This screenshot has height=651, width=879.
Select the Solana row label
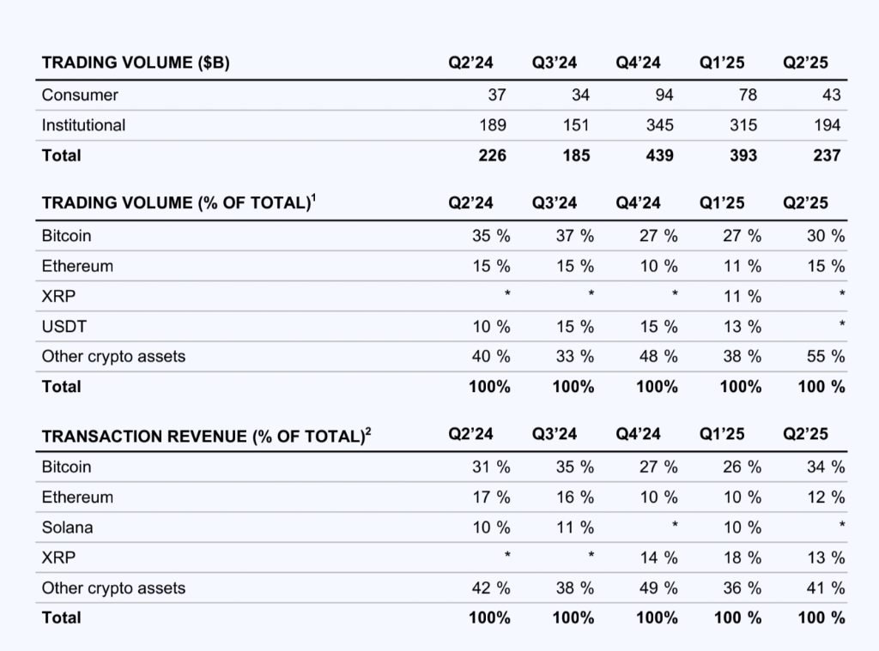pyautogui.click(x=67, y=527)
